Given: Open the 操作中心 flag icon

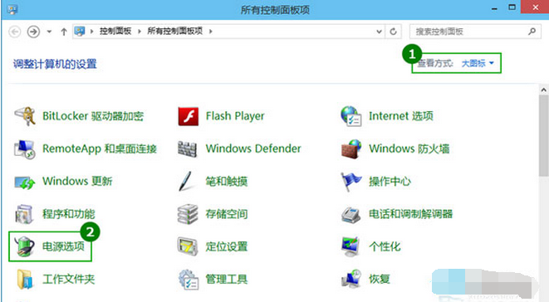Looking at the screenshot, I should pyautogui.click(x=350, y=182).
